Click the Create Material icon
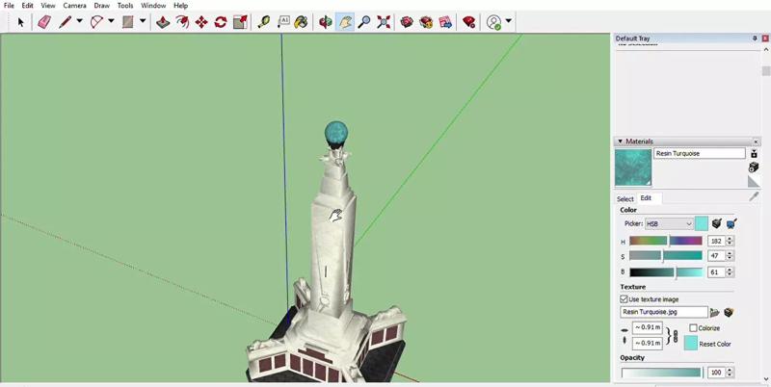 click(754, 168)
